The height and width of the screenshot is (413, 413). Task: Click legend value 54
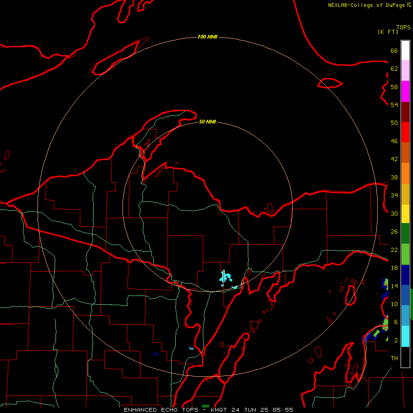[x=394, y=105]
